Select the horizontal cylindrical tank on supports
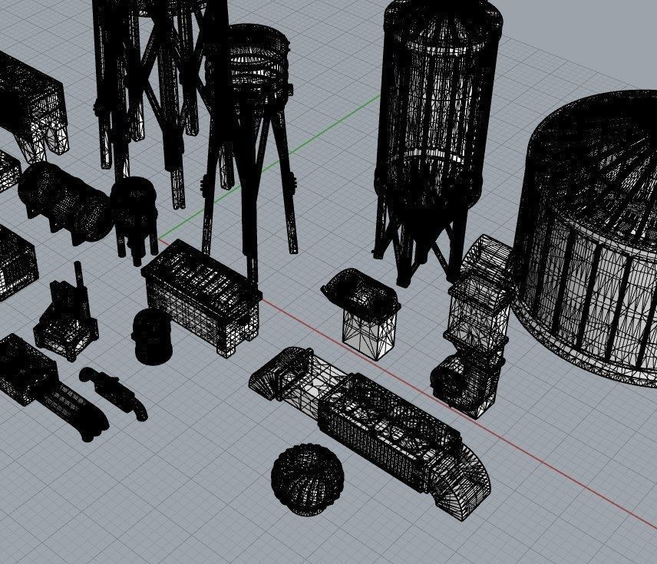The width and height of the screenshot is (657, 564). [65, 203]
